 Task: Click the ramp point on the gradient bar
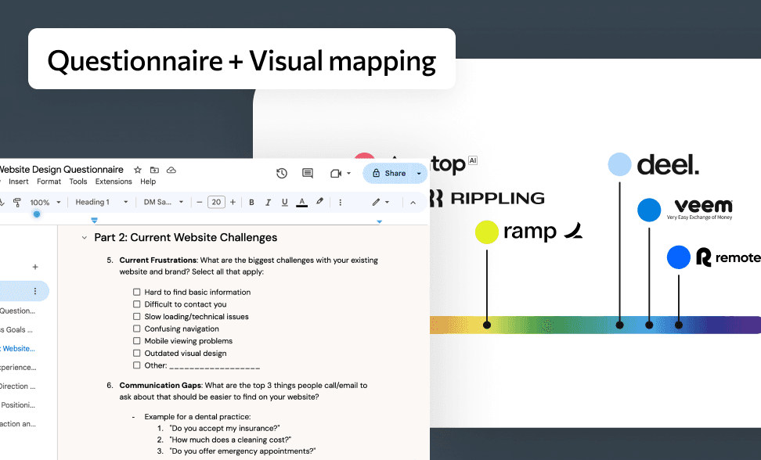487,325
